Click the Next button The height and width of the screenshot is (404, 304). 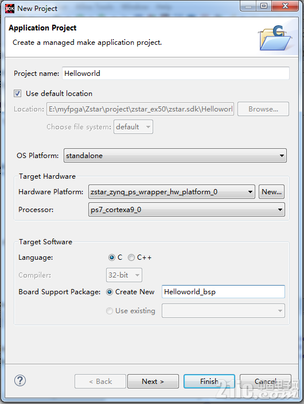(x=153, y=382)
